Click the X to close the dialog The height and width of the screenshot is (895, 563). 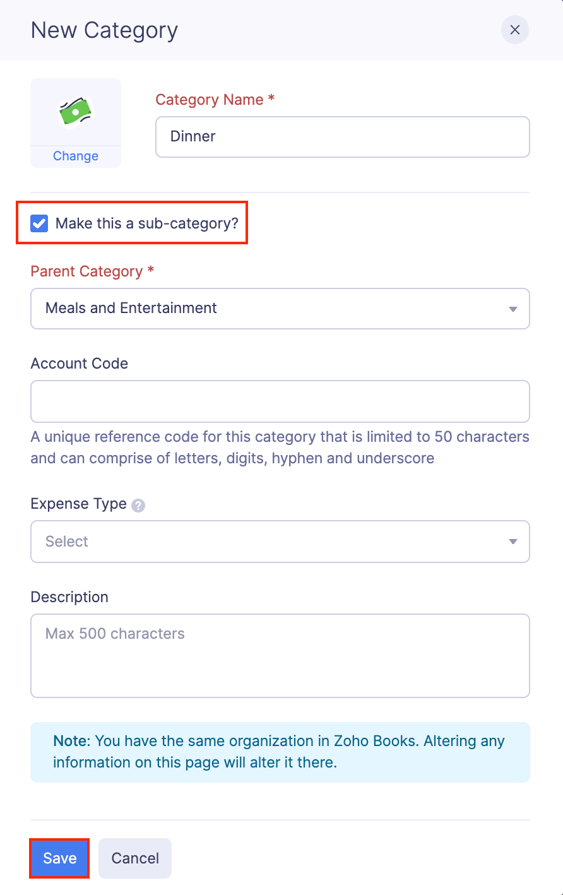pos(514,30)
